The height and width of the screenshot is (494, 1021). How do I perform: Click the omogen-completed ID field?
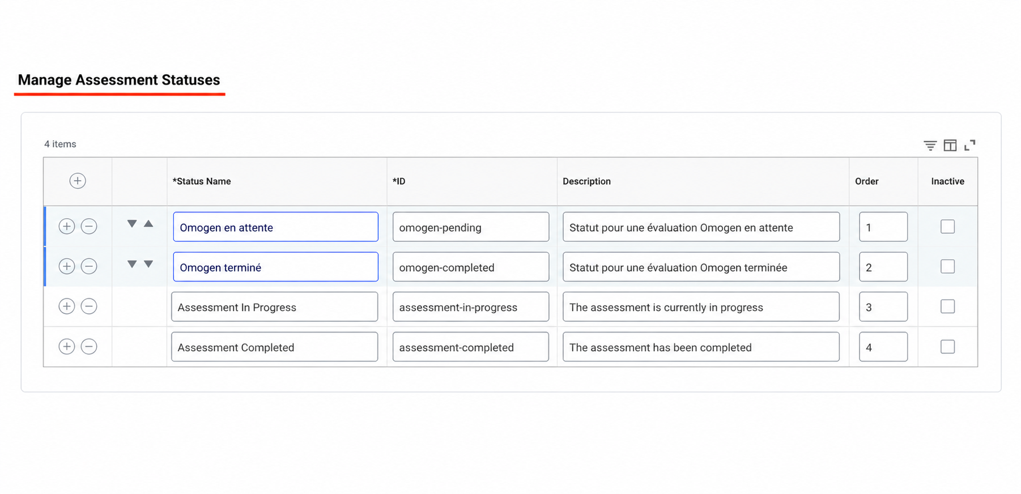[471, 267]
